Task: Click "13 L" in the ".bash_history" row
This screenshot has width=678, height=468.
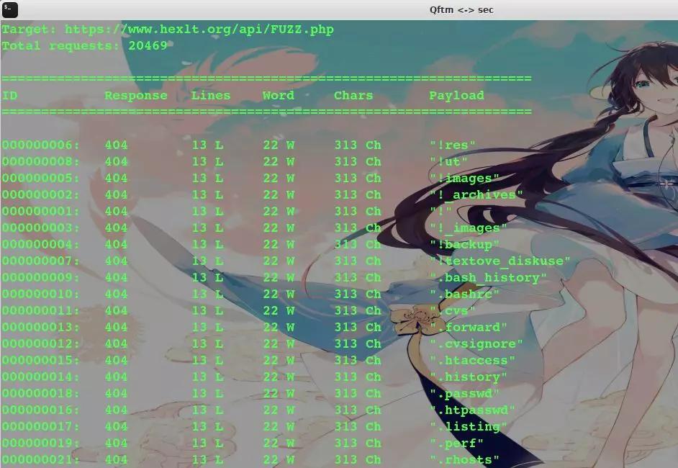Action: 207,278
